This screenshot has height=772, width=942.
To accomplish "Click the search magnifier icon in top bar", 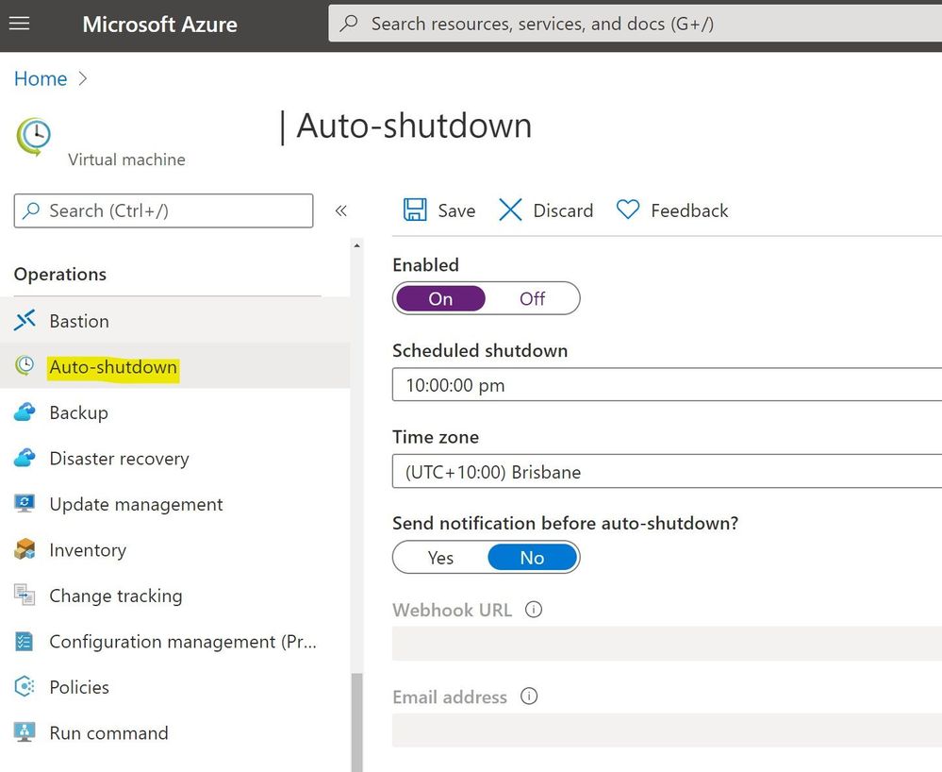I will [x=349, y=24].
